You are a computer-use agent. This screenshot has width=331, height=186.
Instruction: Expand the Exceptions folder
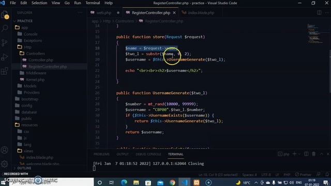(33, 40)
